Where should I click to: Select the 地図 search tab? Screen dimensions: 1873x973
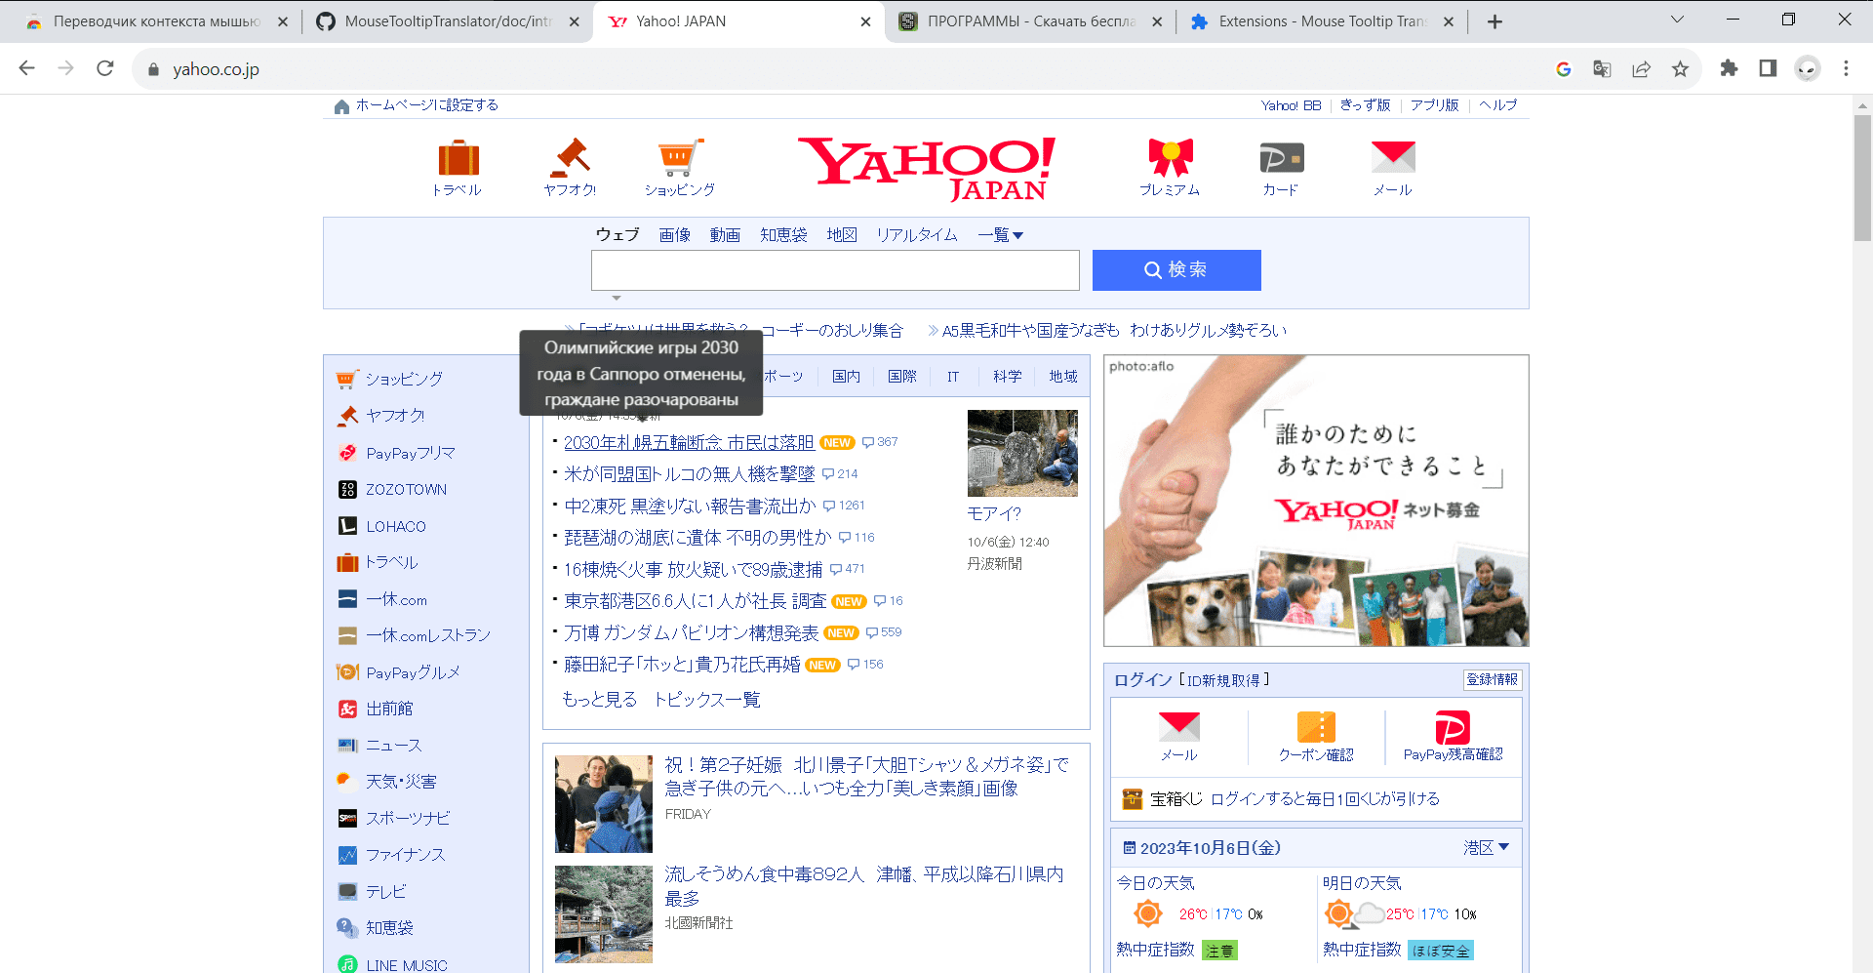click(x=842, y=235)
